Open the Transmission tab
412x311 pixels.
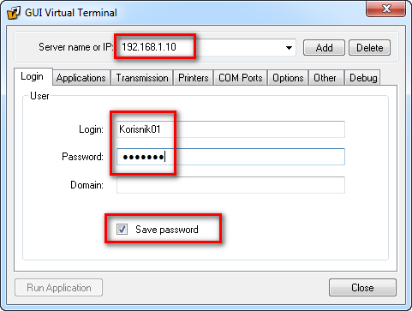pos(142,78)
